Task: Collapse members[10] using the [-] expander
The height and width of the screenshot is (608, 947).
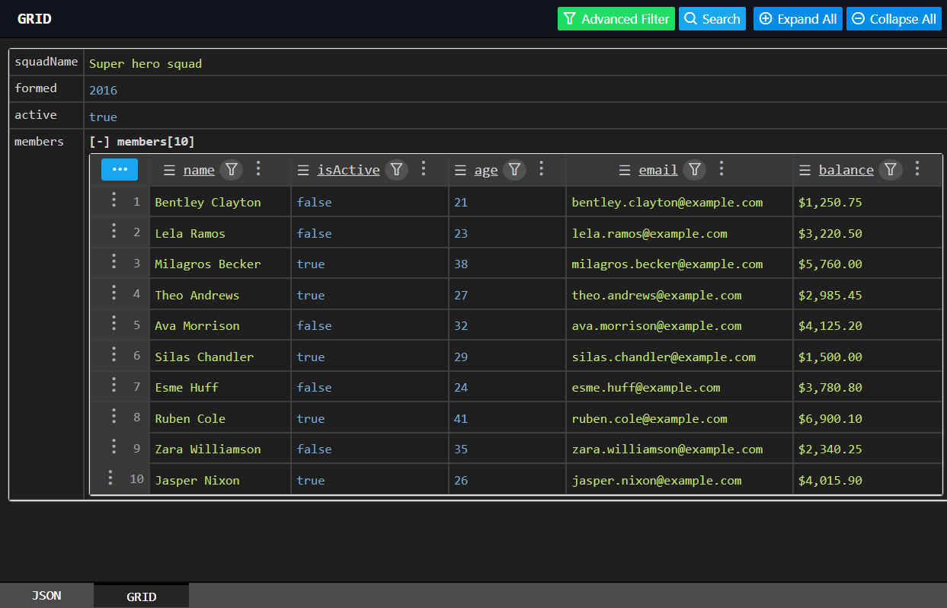Action: pyautogui.click(x=99, y=140)
